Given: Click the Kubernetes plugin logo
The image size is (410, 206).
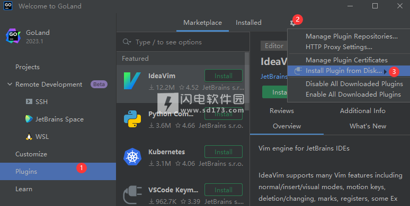Looking at the screenshot, I should [x=132, y=157].
